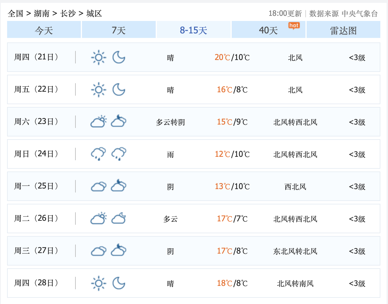The width and height of the screenshot is (388, 304).
Task: Click the sun icon for Thursday the 21st
Action: click(x=98, y=57)
